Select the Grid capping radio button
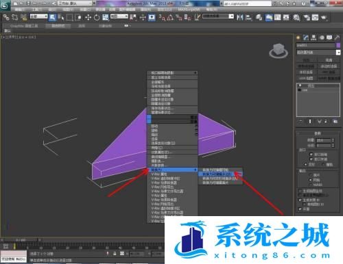The image size is (343, 264). 323,164
